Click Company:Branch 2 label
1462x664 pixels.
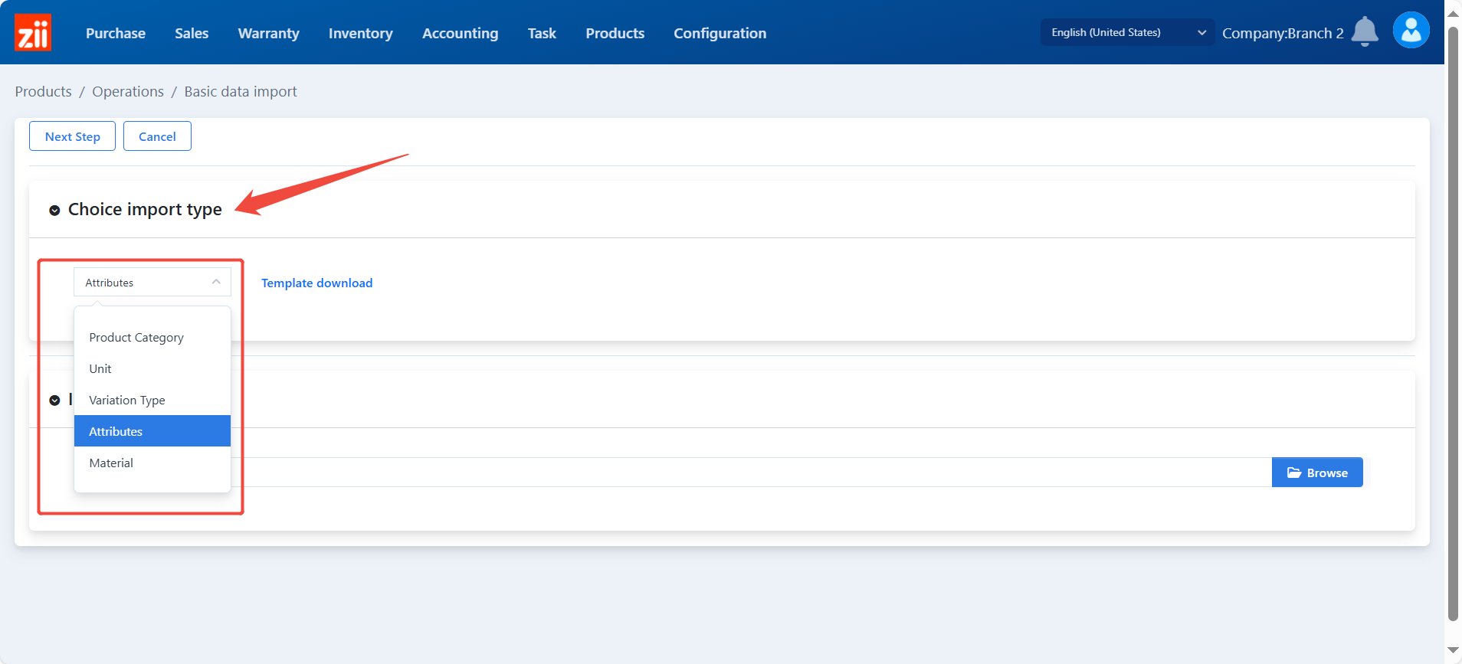(1283, 33)
